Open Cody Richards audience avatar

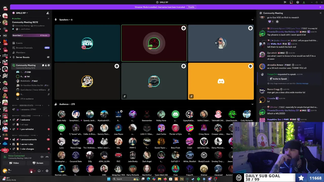point(246,114)
